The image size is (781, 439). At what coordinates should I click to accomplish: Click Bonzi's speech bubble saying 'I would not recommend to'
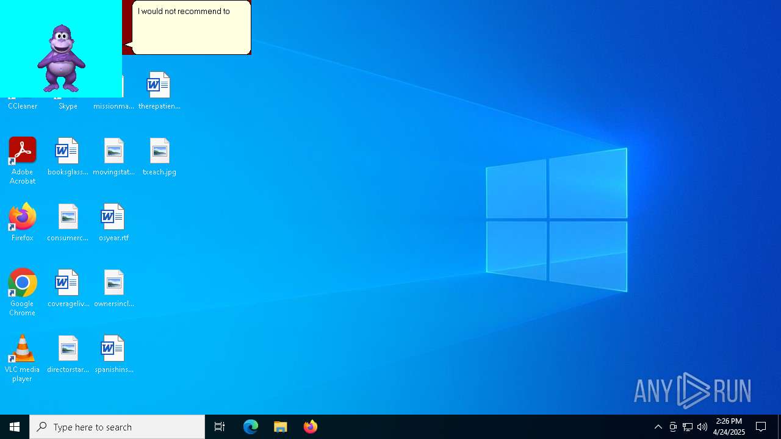click(191, 27)
